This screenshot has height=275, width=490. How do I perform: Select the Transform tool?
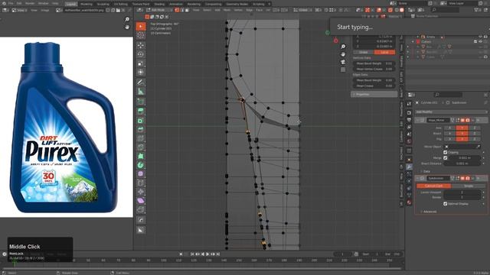[x=141, y=73]
